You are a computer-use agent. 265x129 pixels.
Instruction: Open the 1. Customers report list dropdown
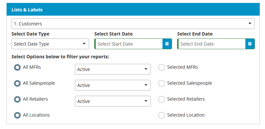(133, 24)
